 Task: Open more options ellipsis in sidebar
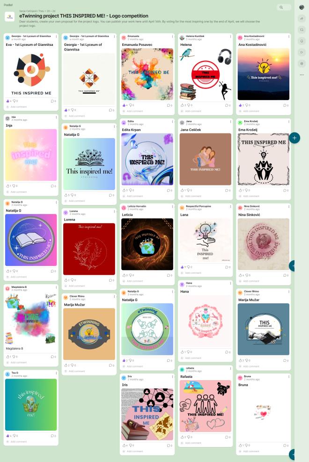pyautogui.click(x=302, y=74)
